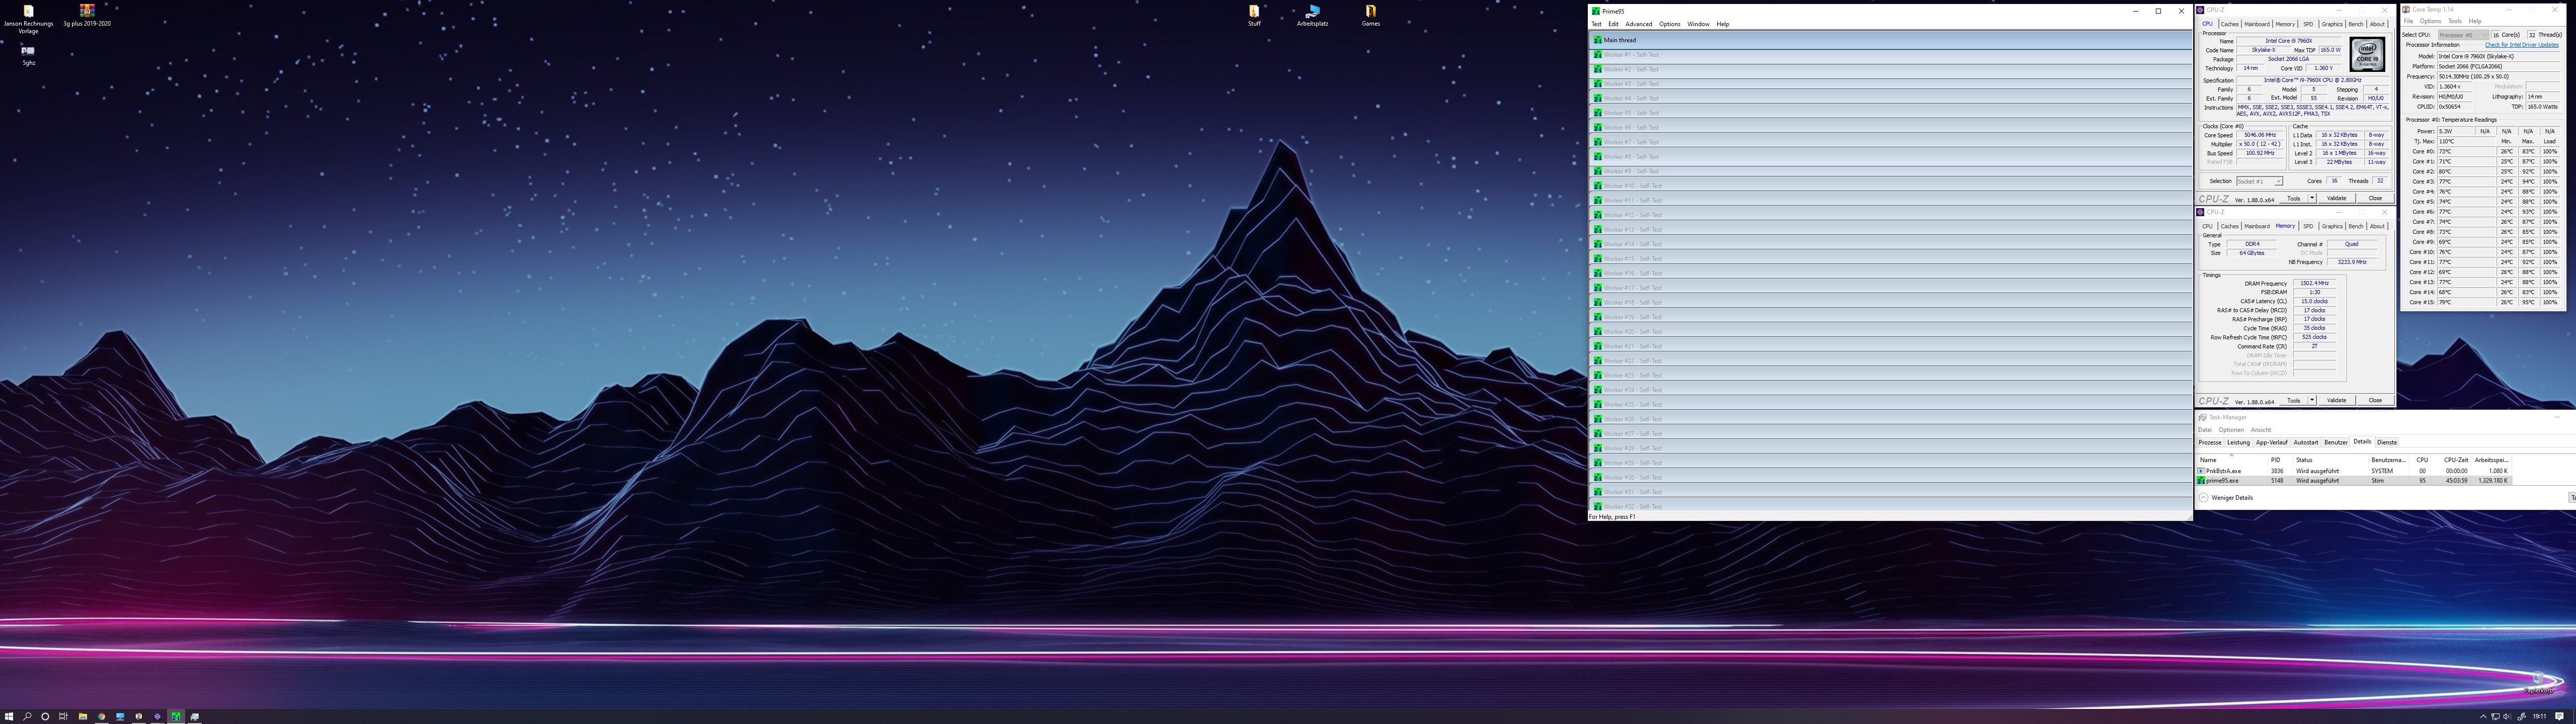Click the Validate button in CPU-Z
Viewport: 2576px width, 724px height.
click(x=2336, y=198)
